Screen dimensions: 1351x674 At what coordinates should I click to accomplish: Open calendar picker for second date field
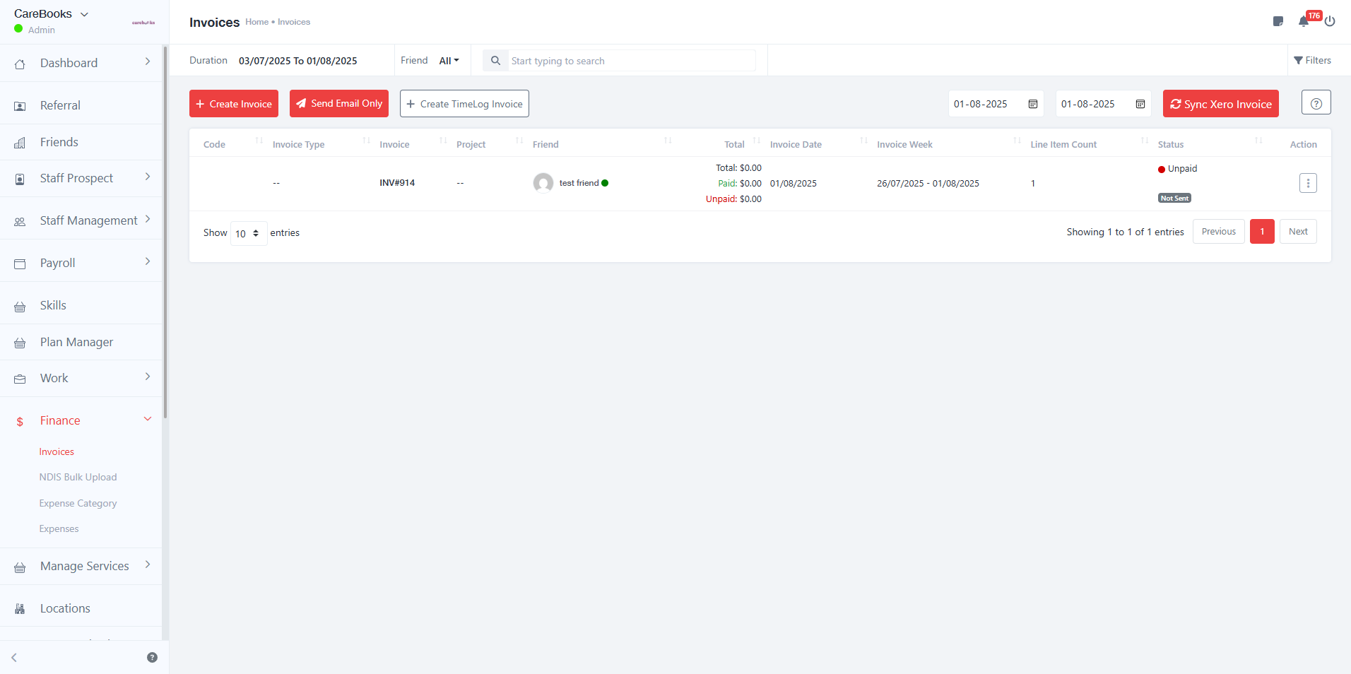pyautogui.click(x=1140, y=104)
